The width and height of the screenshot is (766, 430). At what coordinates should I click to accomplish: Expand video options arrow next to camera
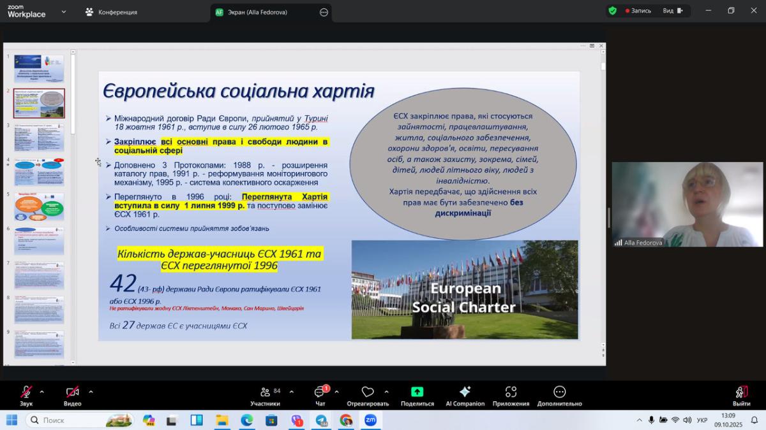[x=91, y=392]
